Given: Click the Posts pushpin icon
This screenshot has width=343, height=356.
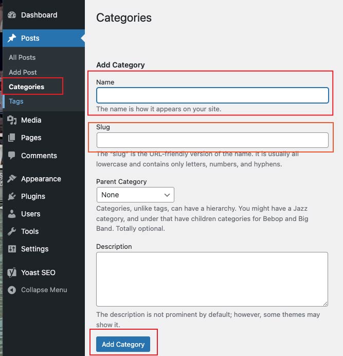Looking at the screenshot, I should 12,38.
